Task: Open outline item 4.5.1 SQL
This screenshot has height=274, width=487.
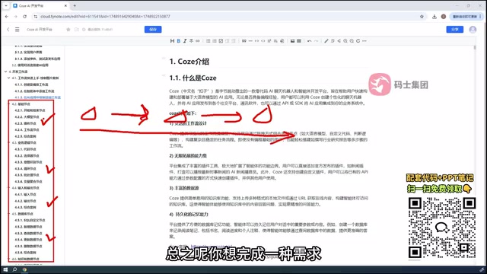Action: pos(30,220)
